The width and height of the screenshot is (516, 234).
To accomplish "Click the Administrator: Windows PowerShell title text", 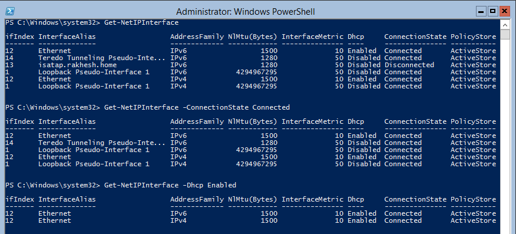I will pos(246,12).
